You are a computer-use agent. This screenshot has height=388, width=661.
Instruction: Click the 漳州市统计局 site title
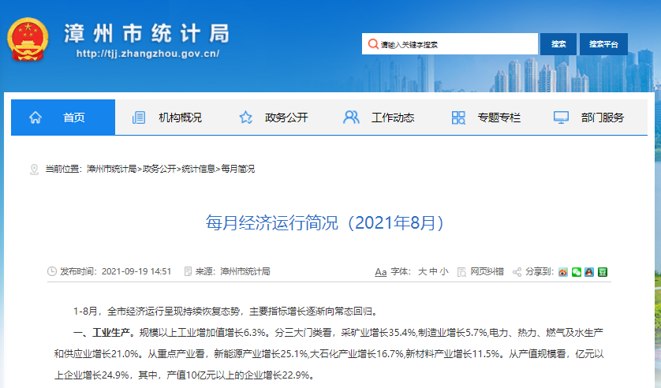(x=147, y=33)
